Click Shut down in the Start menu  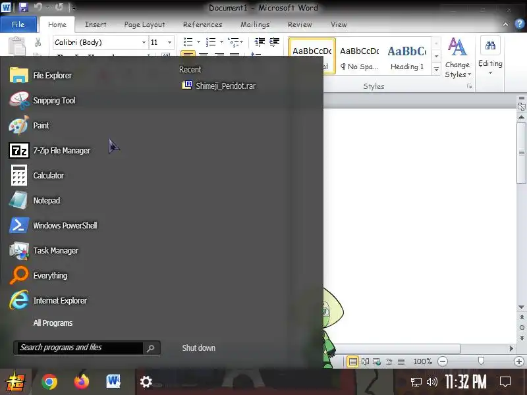[199, 348]
